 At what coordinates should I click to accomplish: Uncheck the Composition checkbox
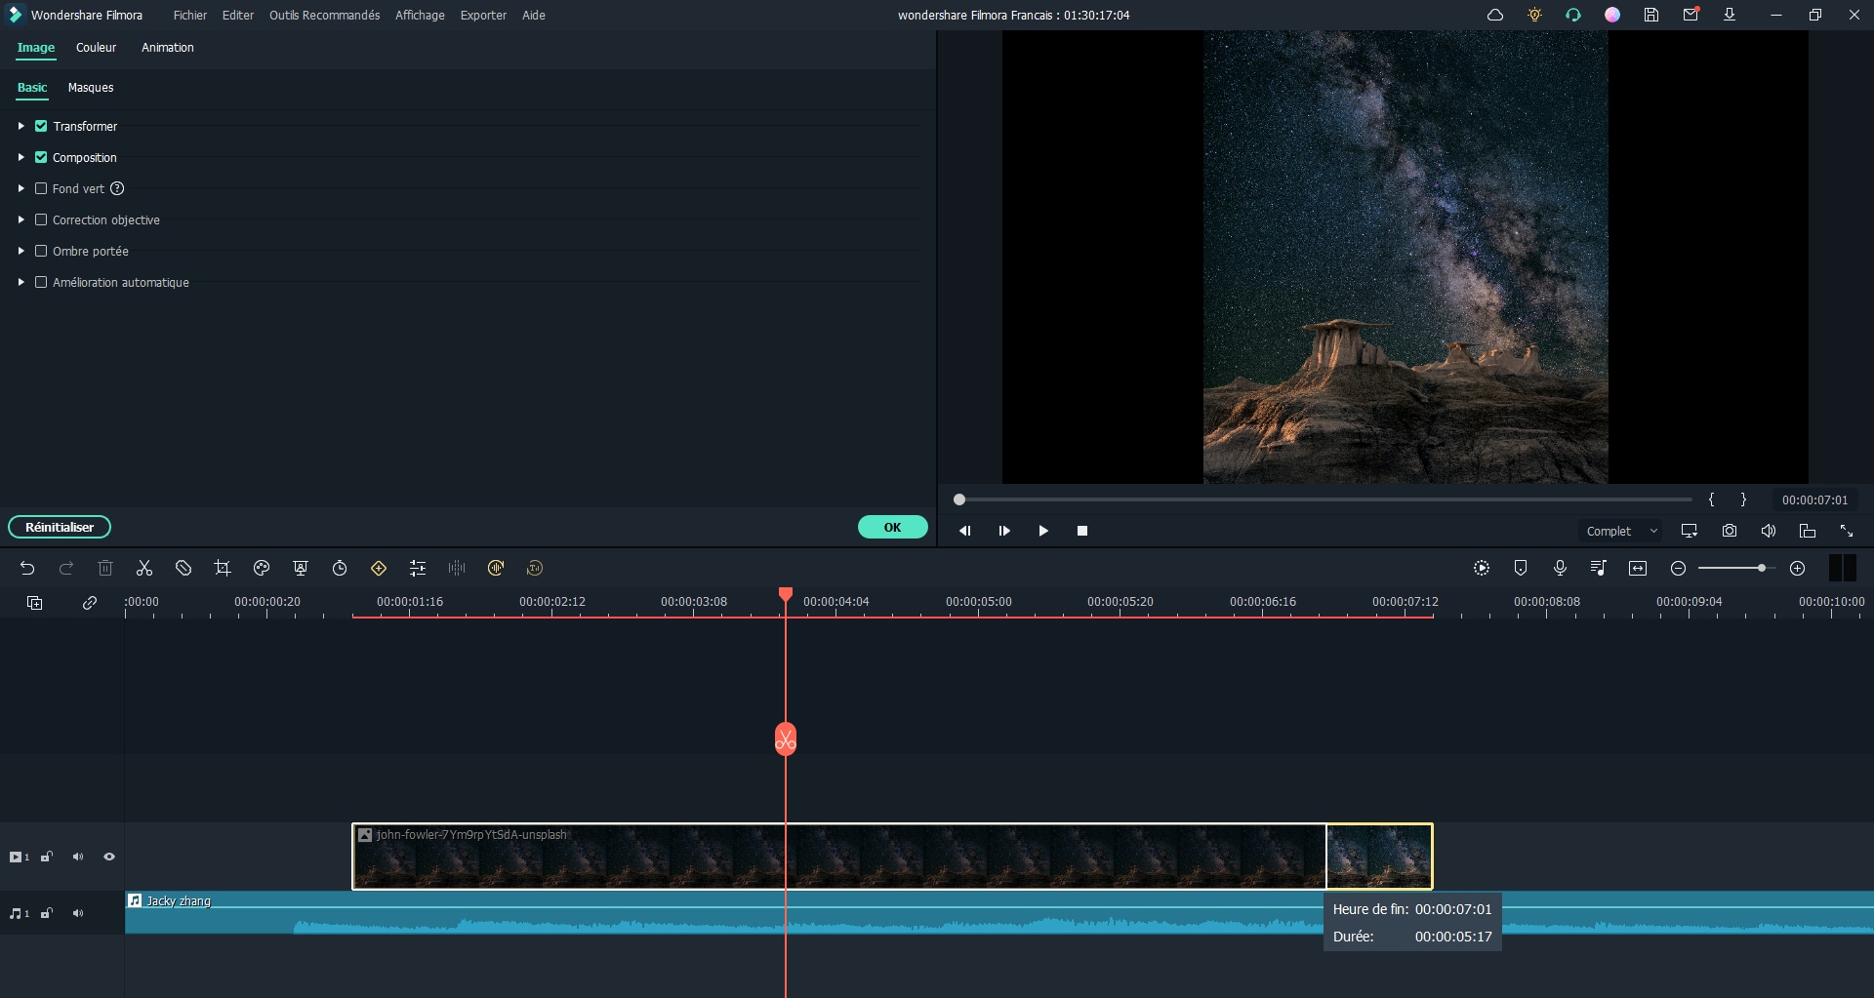tap(41, 157)
